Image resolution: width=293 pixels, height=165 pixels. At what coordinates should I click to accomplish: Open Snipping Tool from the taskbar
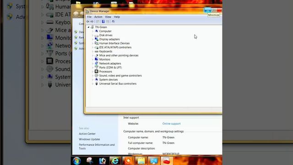coord(90,161)
